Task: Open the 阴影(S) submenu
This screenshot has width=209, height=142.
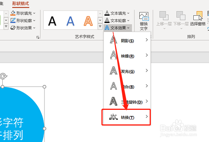Action: tap(127, 40)
